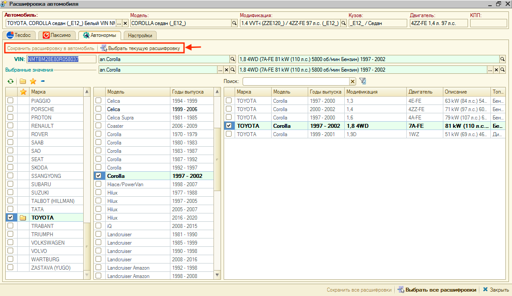Click folder icon in TOYOTA row

[23, 217]
